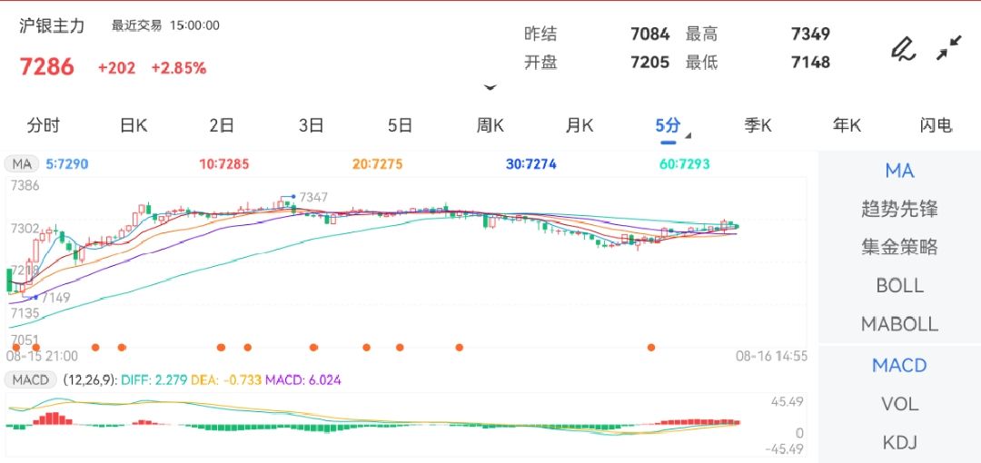The width and height of the screenshot is (981, 463).
Task: Select the 2日 tab
Action: 222,125
